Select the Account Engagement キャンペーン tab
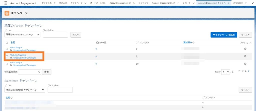The width and height of the screenshot is (256, 111). (x=214, y=3)
